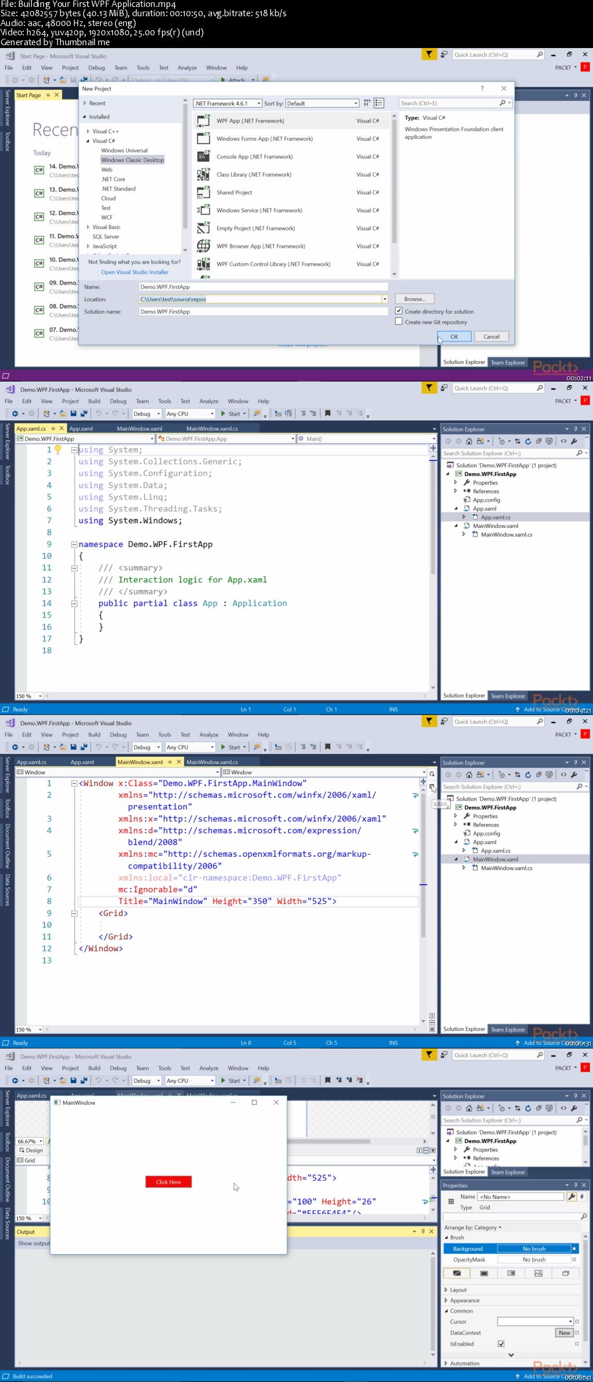Viewport: 593px width, 1382px height.
Task: Open Team Explorer tab below Solution Explorer beside App.xaml.cs
Action: point(508,696)
